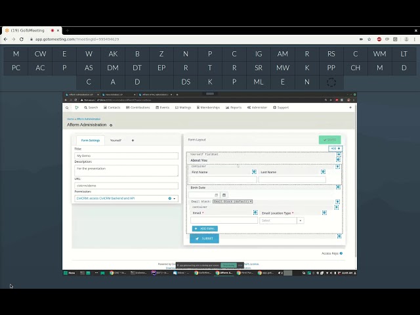Viewport: 420px width, 315px height.
Task: Open the Contributions menu
Action: click(138, 108)
